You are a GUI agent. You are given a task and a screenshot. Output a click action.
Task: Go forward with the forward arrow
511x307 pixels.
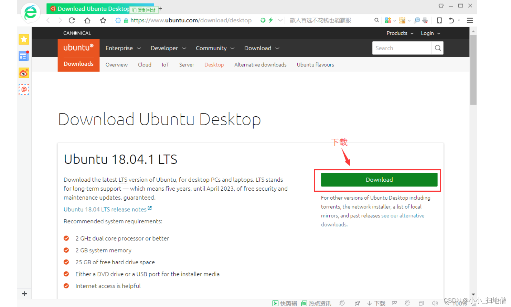pos(60,20)
